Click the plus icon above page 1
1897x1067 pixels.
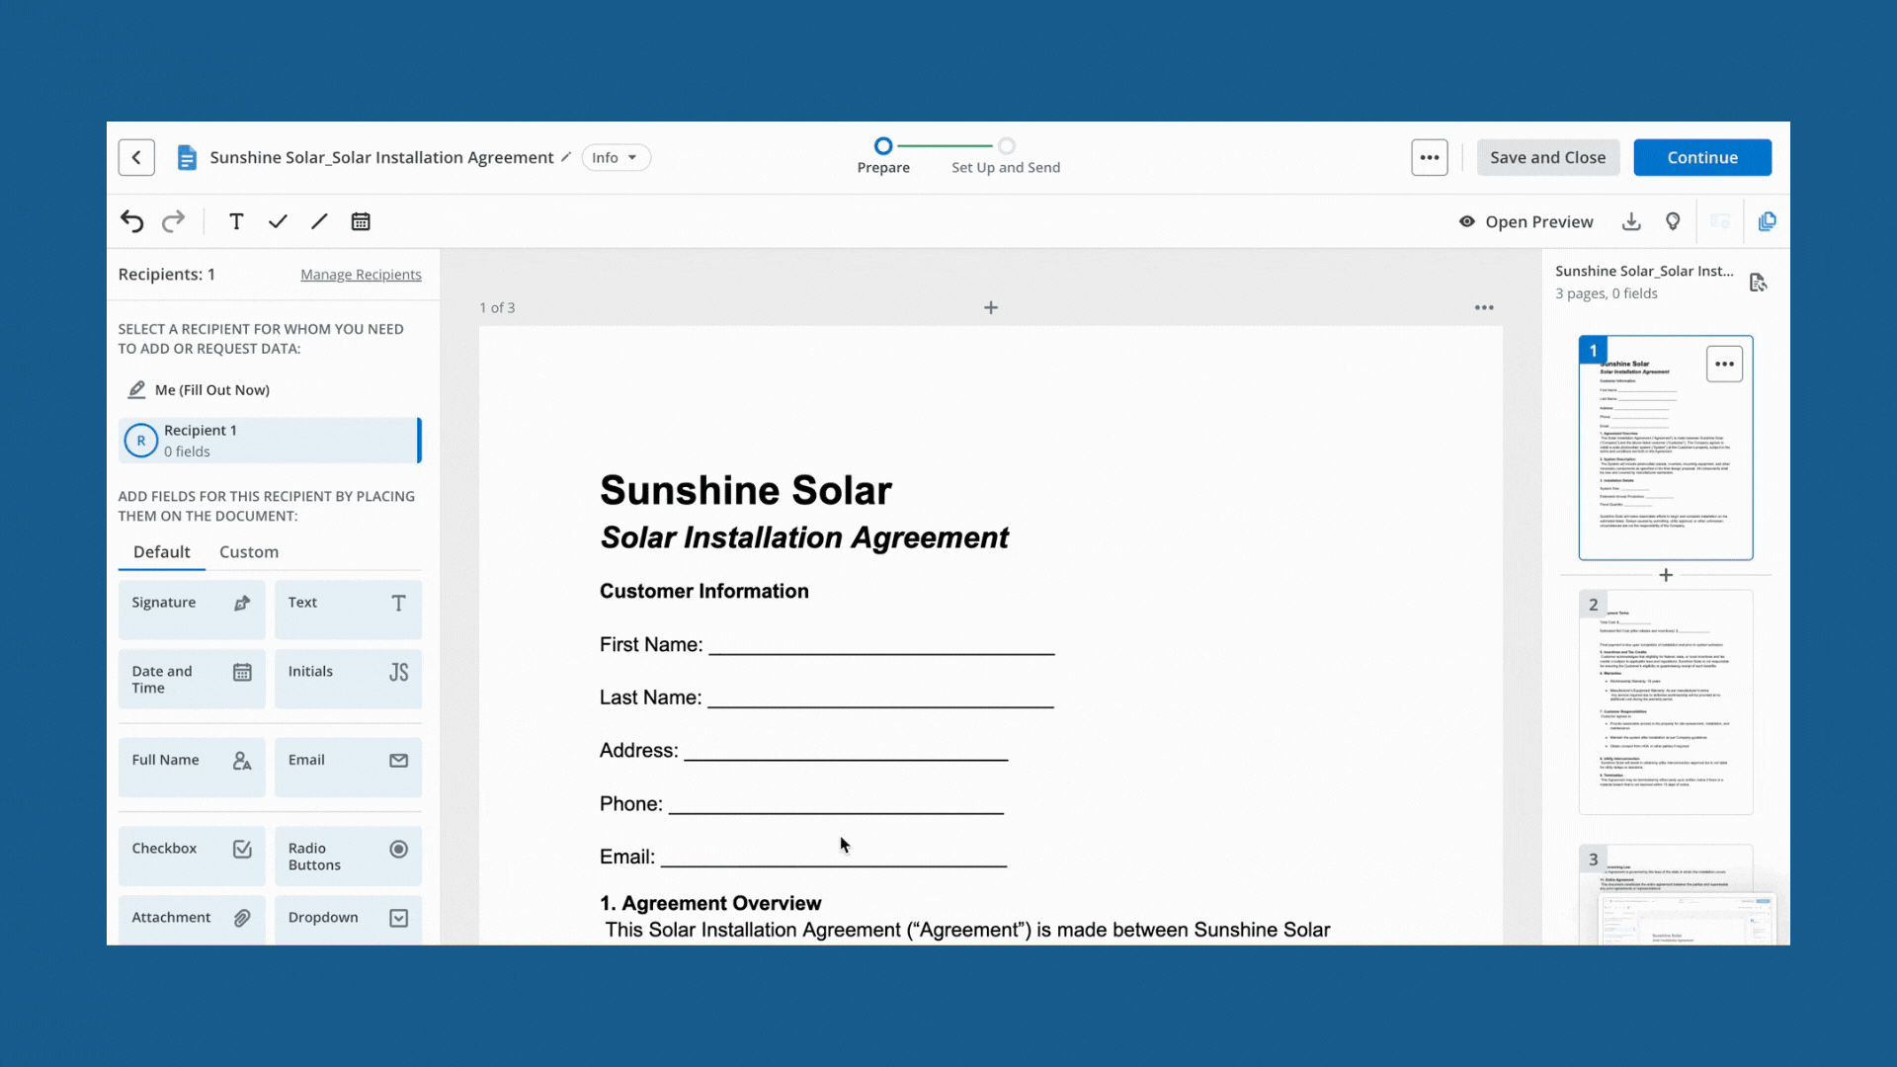coord(991,307)
